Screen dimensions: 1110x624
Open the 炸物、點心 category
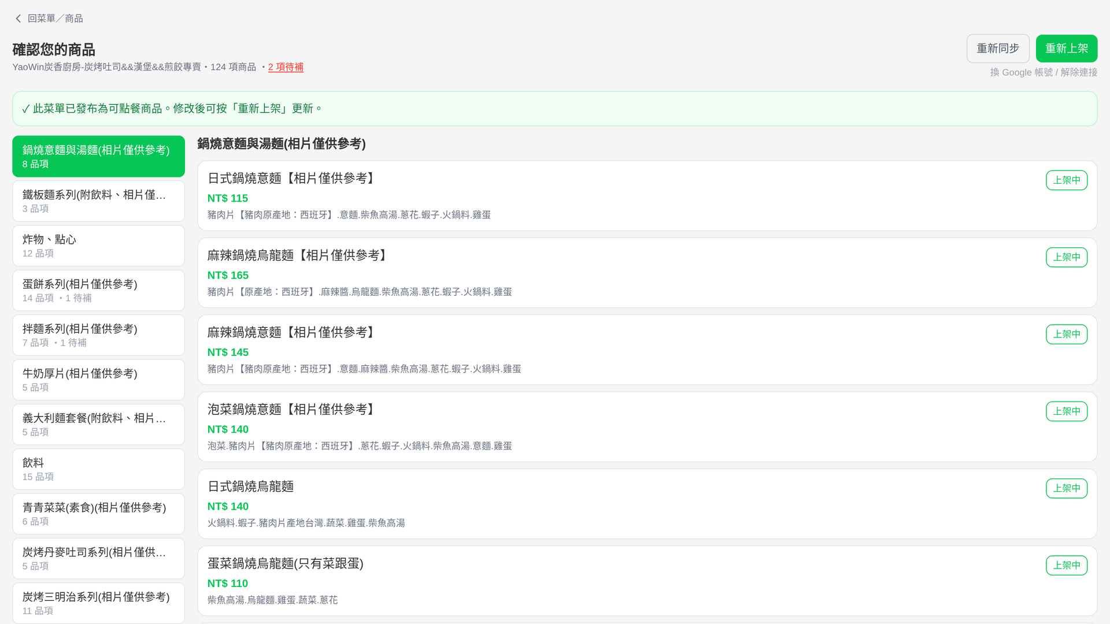point(98,246)
